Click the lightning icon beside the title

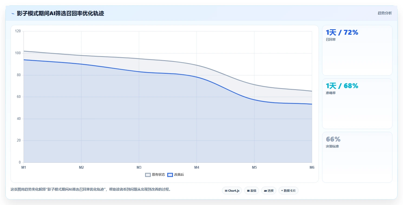click(13, 14)
